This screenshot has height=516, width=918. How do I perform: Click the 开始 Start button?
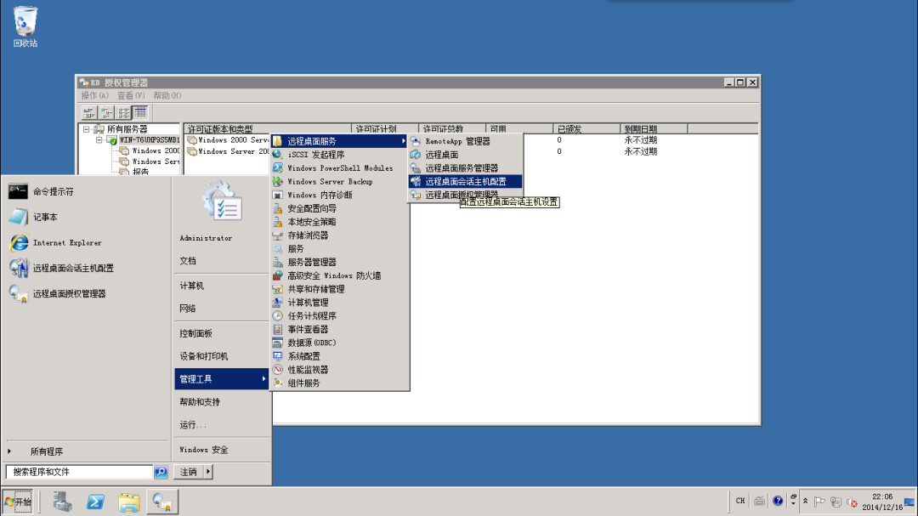tap(18, 502)
